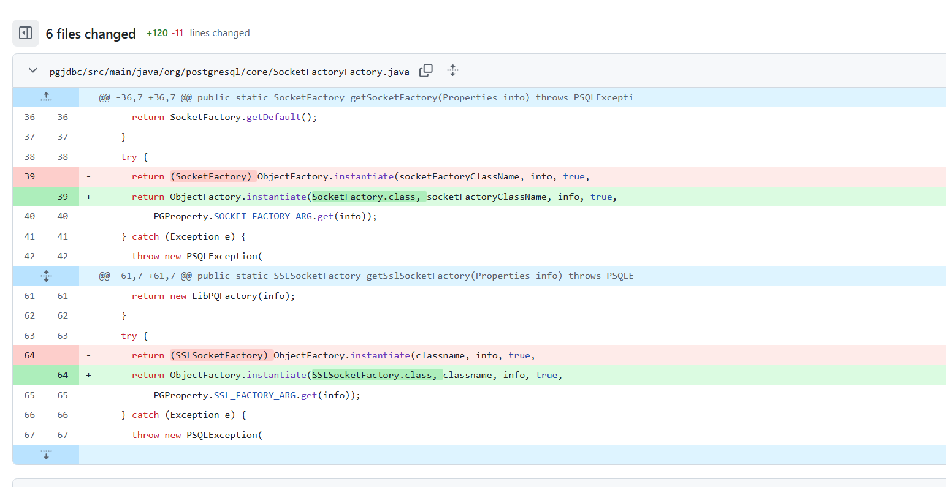Select added line number 39
The width and height of the screenshot is (946, 487).
(x=63, y=197)
